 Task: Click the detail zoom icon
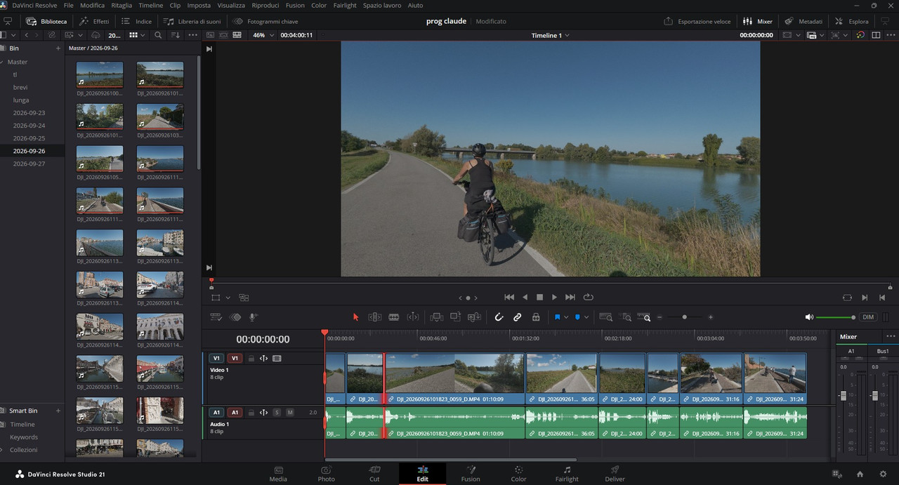coord(625,317)
